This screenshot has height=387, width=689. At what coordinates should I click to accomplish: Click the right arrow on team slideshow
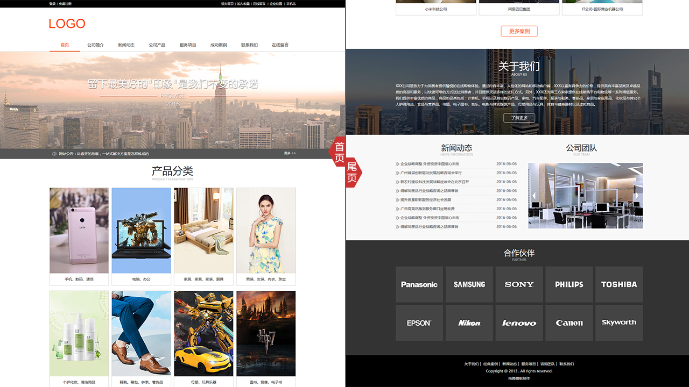637,196
